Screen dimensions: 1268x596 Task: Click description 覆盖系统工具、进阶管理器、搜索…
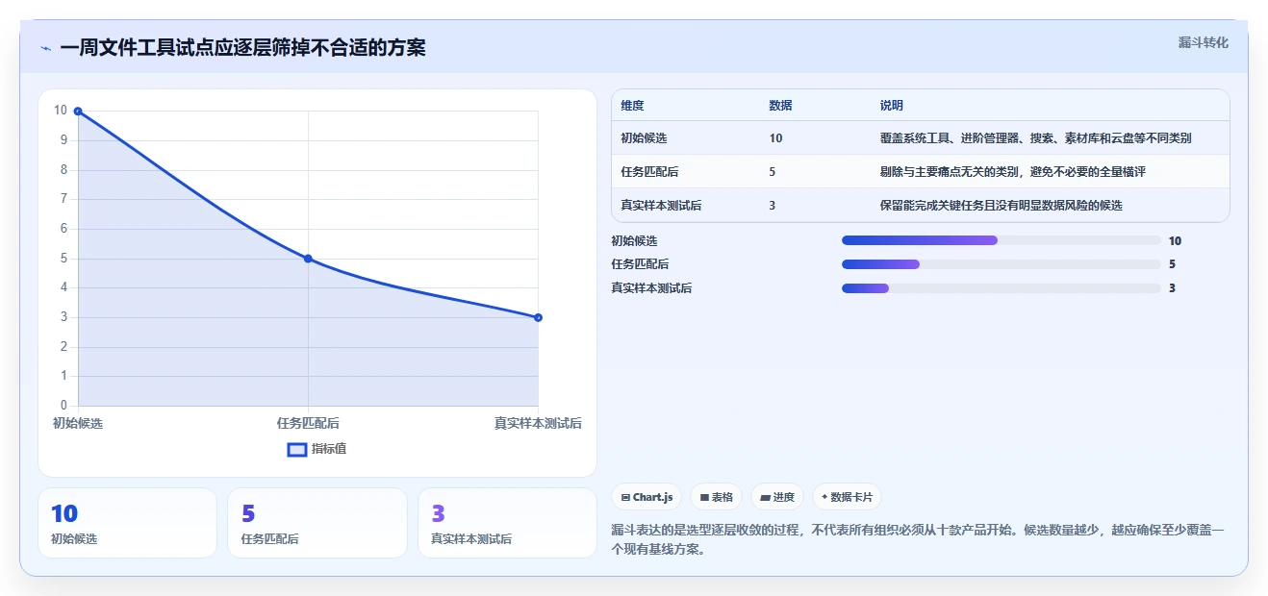[1035, 138]
